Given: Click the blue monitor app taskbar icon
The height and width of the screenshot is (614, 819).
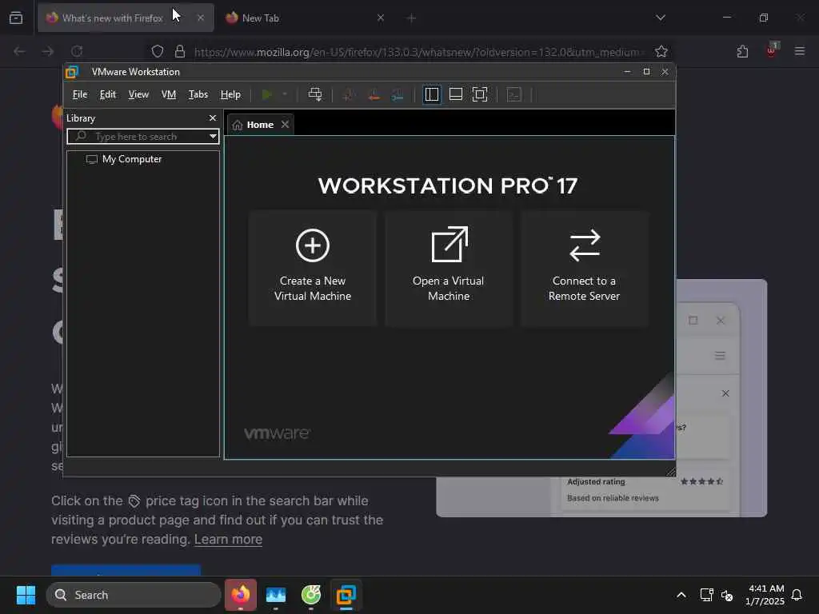Looking at the screenshot, I should tap(276, 595).
